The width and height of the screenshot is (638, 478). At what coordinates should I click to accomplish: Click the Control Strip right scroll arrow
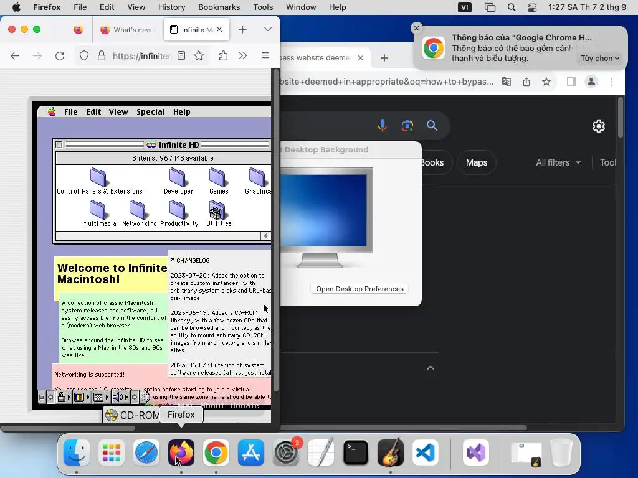[x=135, y=397]
